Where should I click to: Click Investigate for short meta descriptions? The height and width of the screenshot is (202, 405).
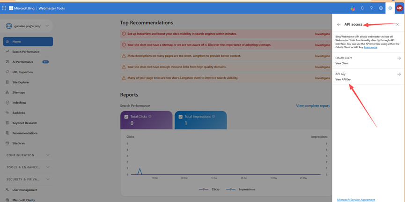point(322,56)
